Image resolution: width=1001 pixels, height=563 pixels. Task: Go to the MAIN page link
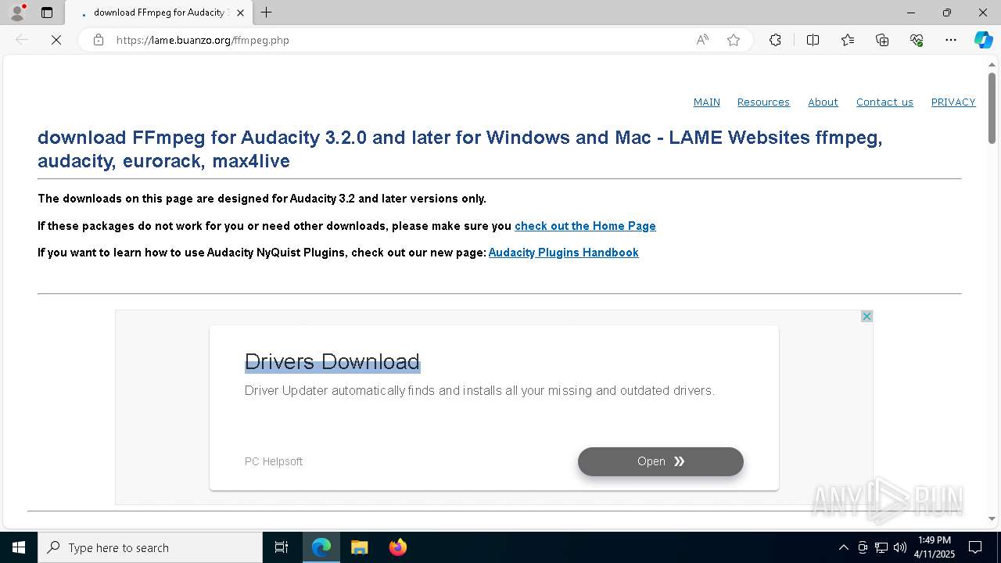pyautogui.click(x=707, y=102)
